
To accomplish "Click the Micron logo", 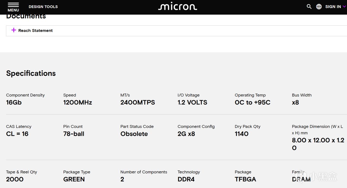I will (x=178, y=6).
